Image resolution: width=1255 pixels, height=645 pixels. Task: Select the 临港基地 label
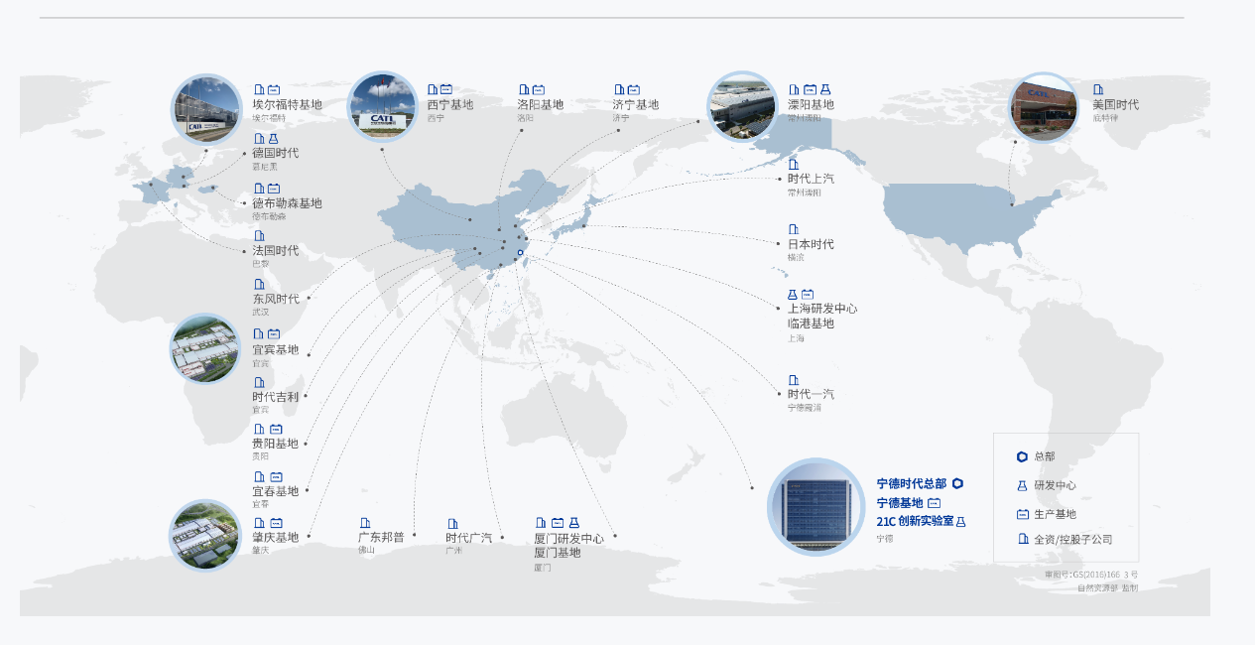[811, 323]
